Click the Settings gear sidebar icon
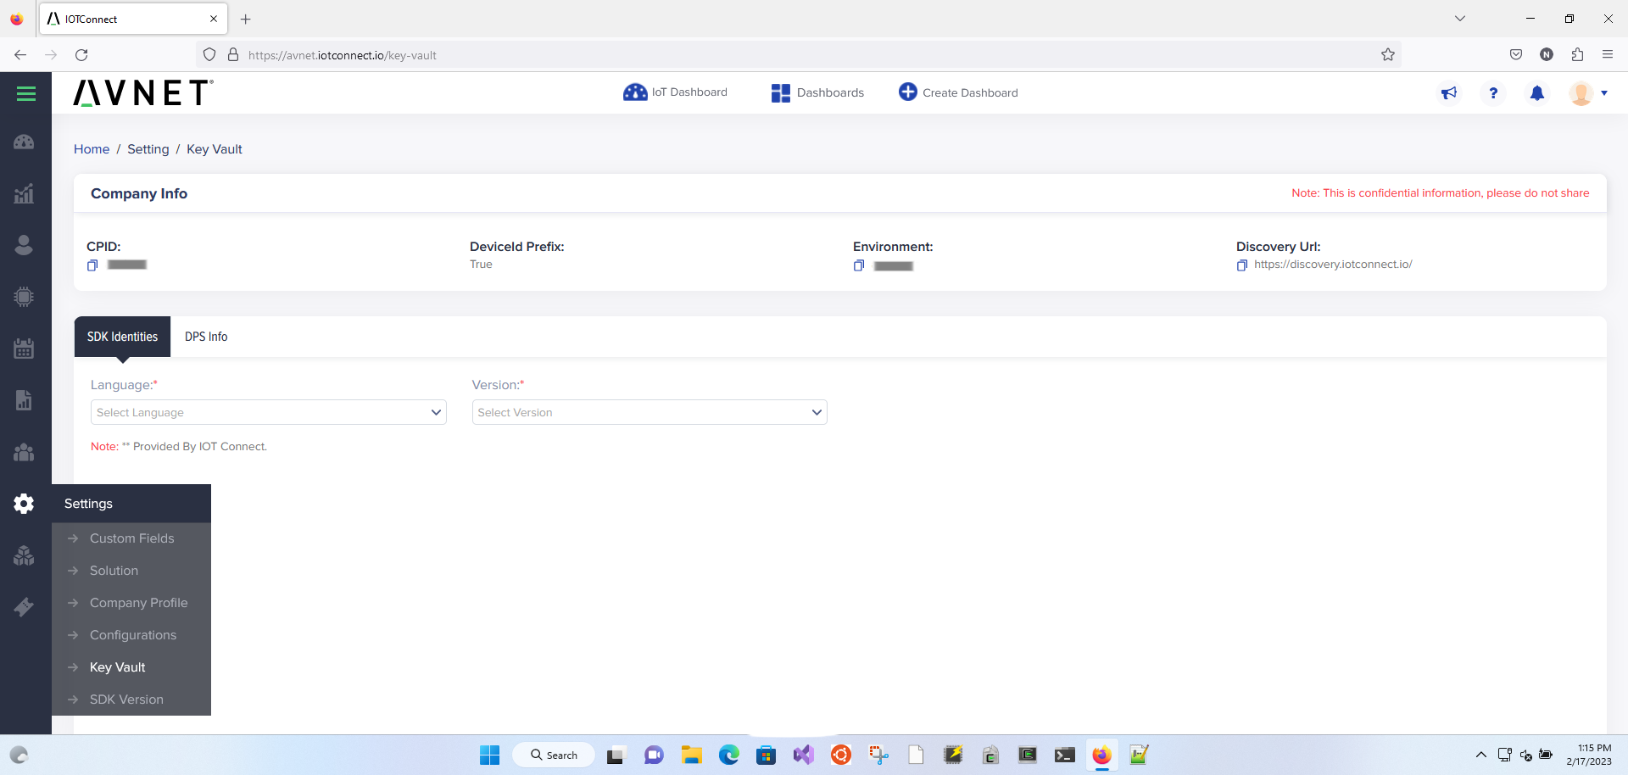 tap(24, 504)
